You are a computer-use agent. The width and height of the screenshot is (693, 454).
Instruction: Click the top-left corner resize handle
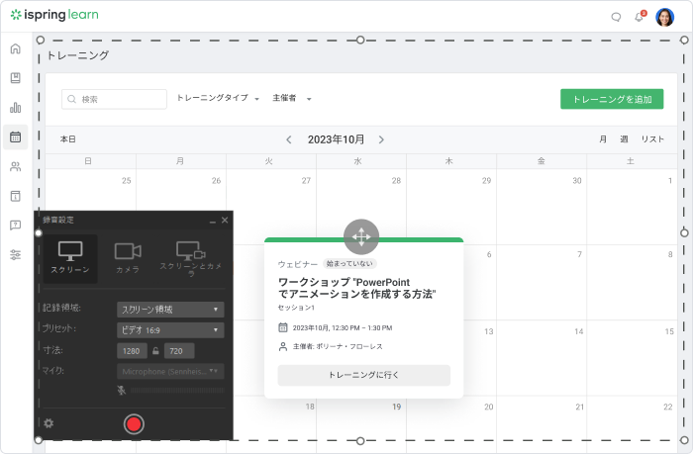[x=41, y=41]
